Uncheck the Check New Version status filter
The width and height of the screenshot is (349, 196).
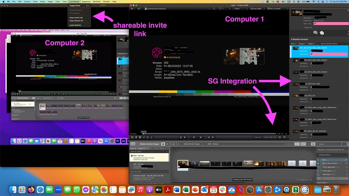click(x=318, y=163)
